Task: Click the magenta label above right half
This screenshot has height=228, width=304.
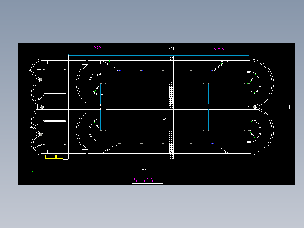Action: click(219, 50)
